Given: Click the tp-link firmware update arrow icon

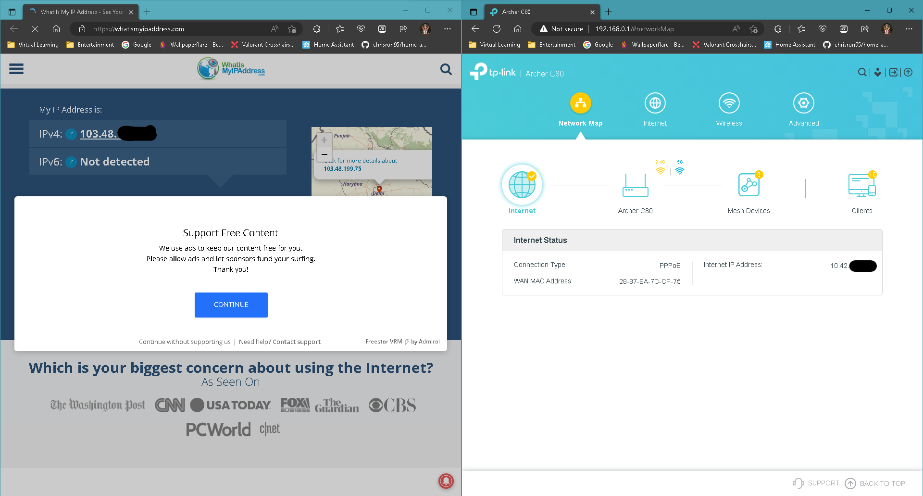Looking at the screenshot, I should click(908, 72).
